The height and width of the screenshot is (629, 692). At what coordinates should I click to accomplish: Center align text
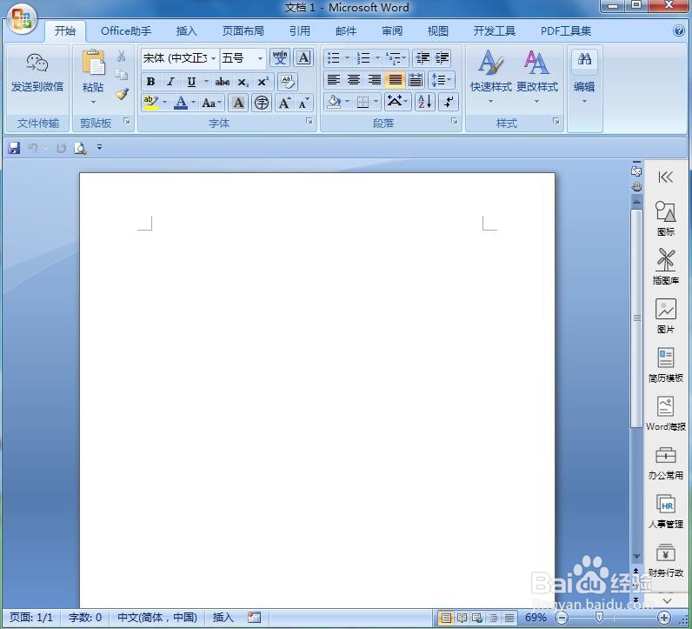[x=354, y=80]
